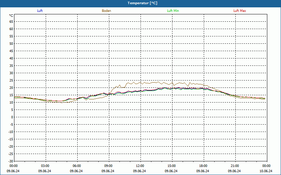Viewport: 281px width, 175px height.
Task: Click the 65 value on the y-axis
Action: (x=11, y=22)
